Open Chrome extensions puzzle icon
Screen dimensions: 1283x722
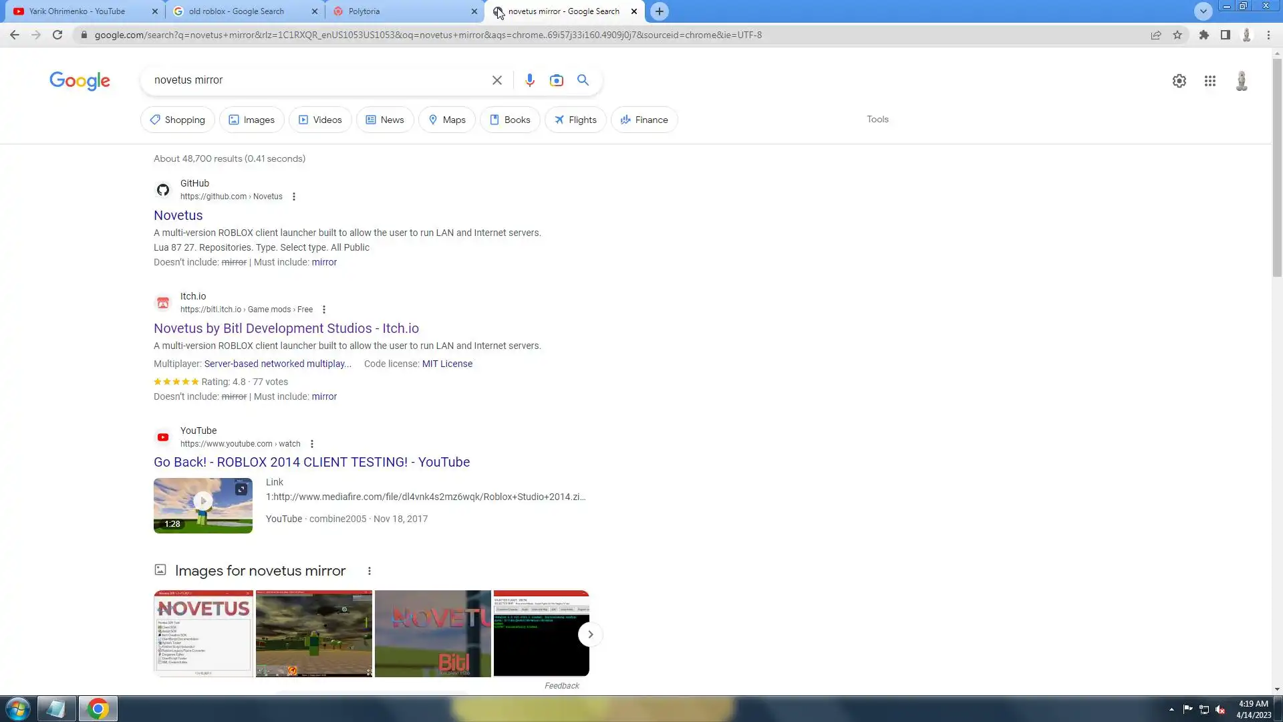pos(1203,35)
